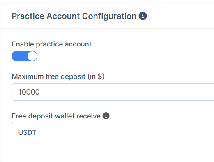Click blank space inside the USDT select box
This screenshot has width=214, height=162.
[123, 132]
